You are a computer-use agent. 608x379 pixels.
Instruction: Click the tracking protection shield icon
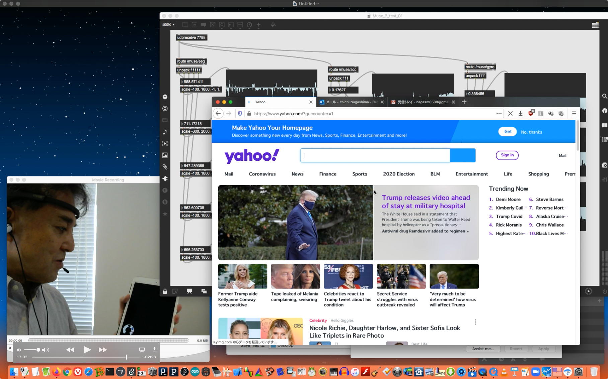pos(240,114)
